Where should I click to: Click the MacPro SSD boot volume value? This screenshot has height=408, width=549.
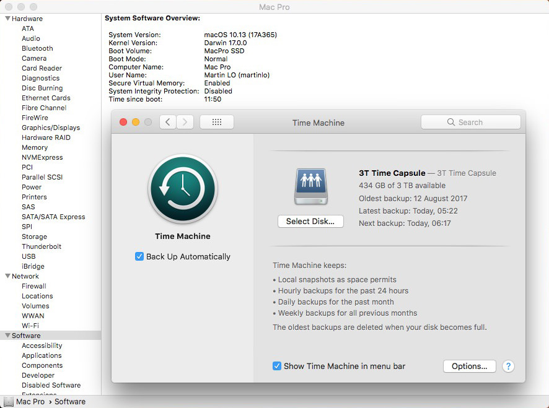coord(224,51)
